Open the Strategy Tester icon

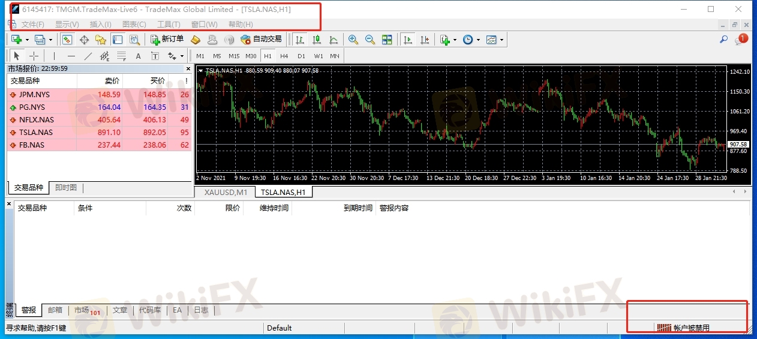tap(134, 40)
